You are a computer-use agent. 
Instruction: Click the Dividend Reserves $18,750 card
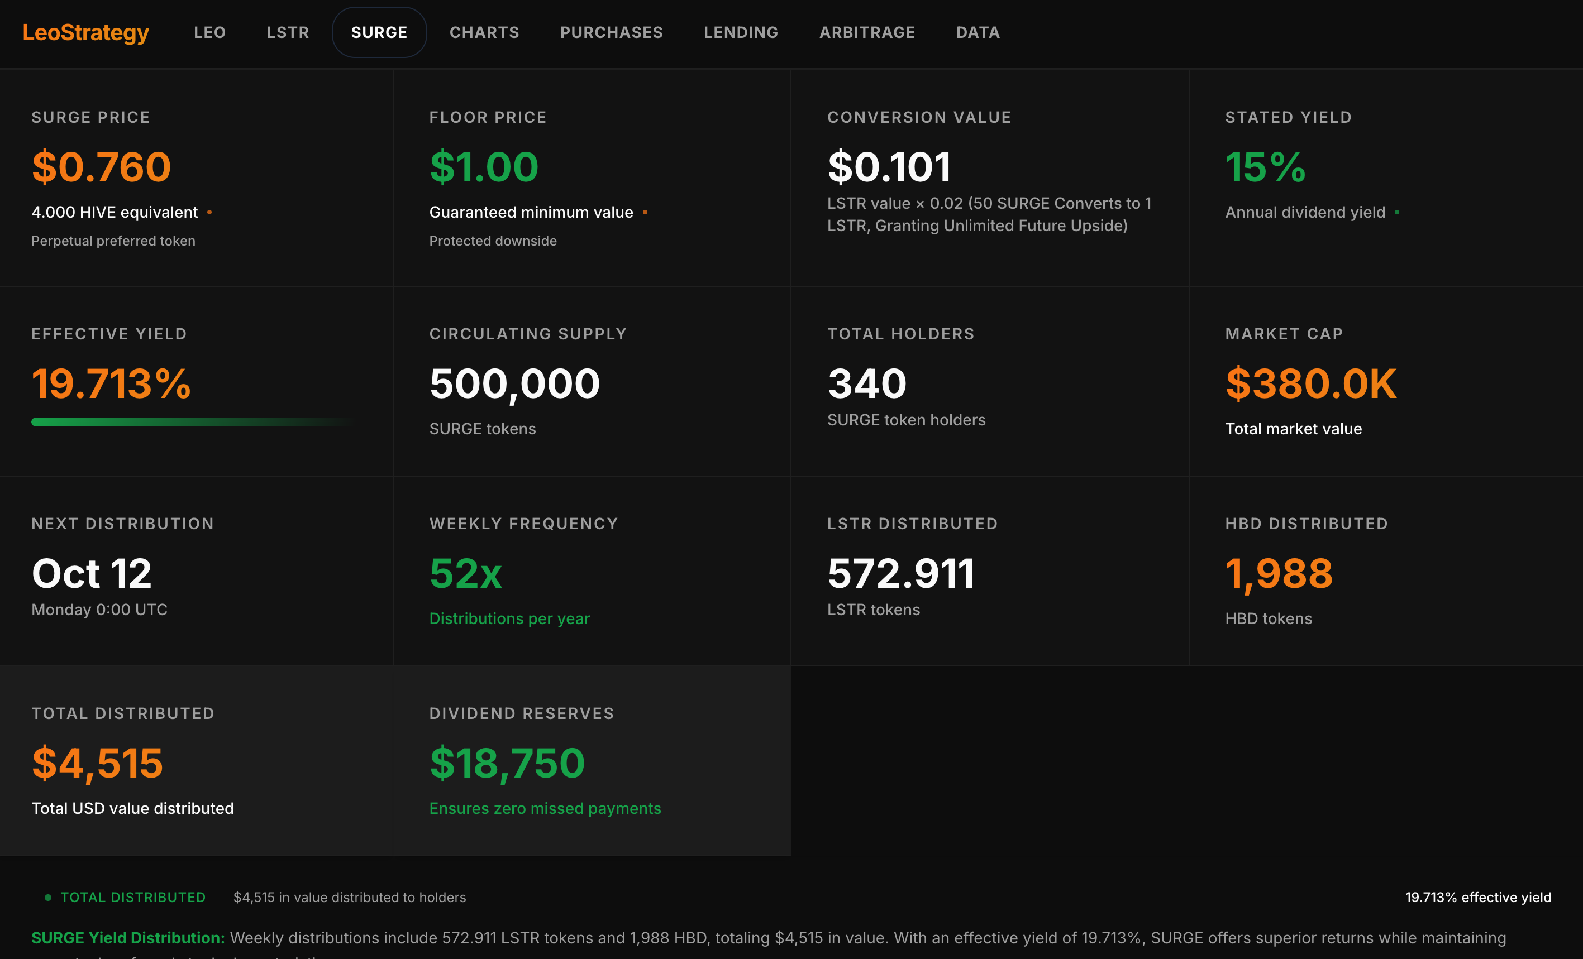pyautogui.click(x=591, y=761)
